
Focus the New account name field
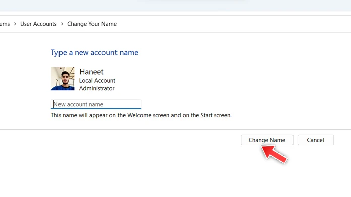96,104
